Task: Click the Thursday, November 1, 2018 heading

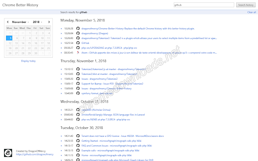Action: click(83, 61)
